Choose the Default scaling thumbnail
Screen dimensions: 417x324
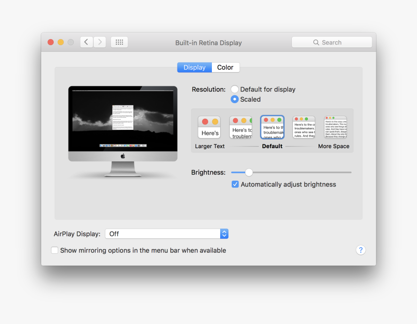(273, 127)
